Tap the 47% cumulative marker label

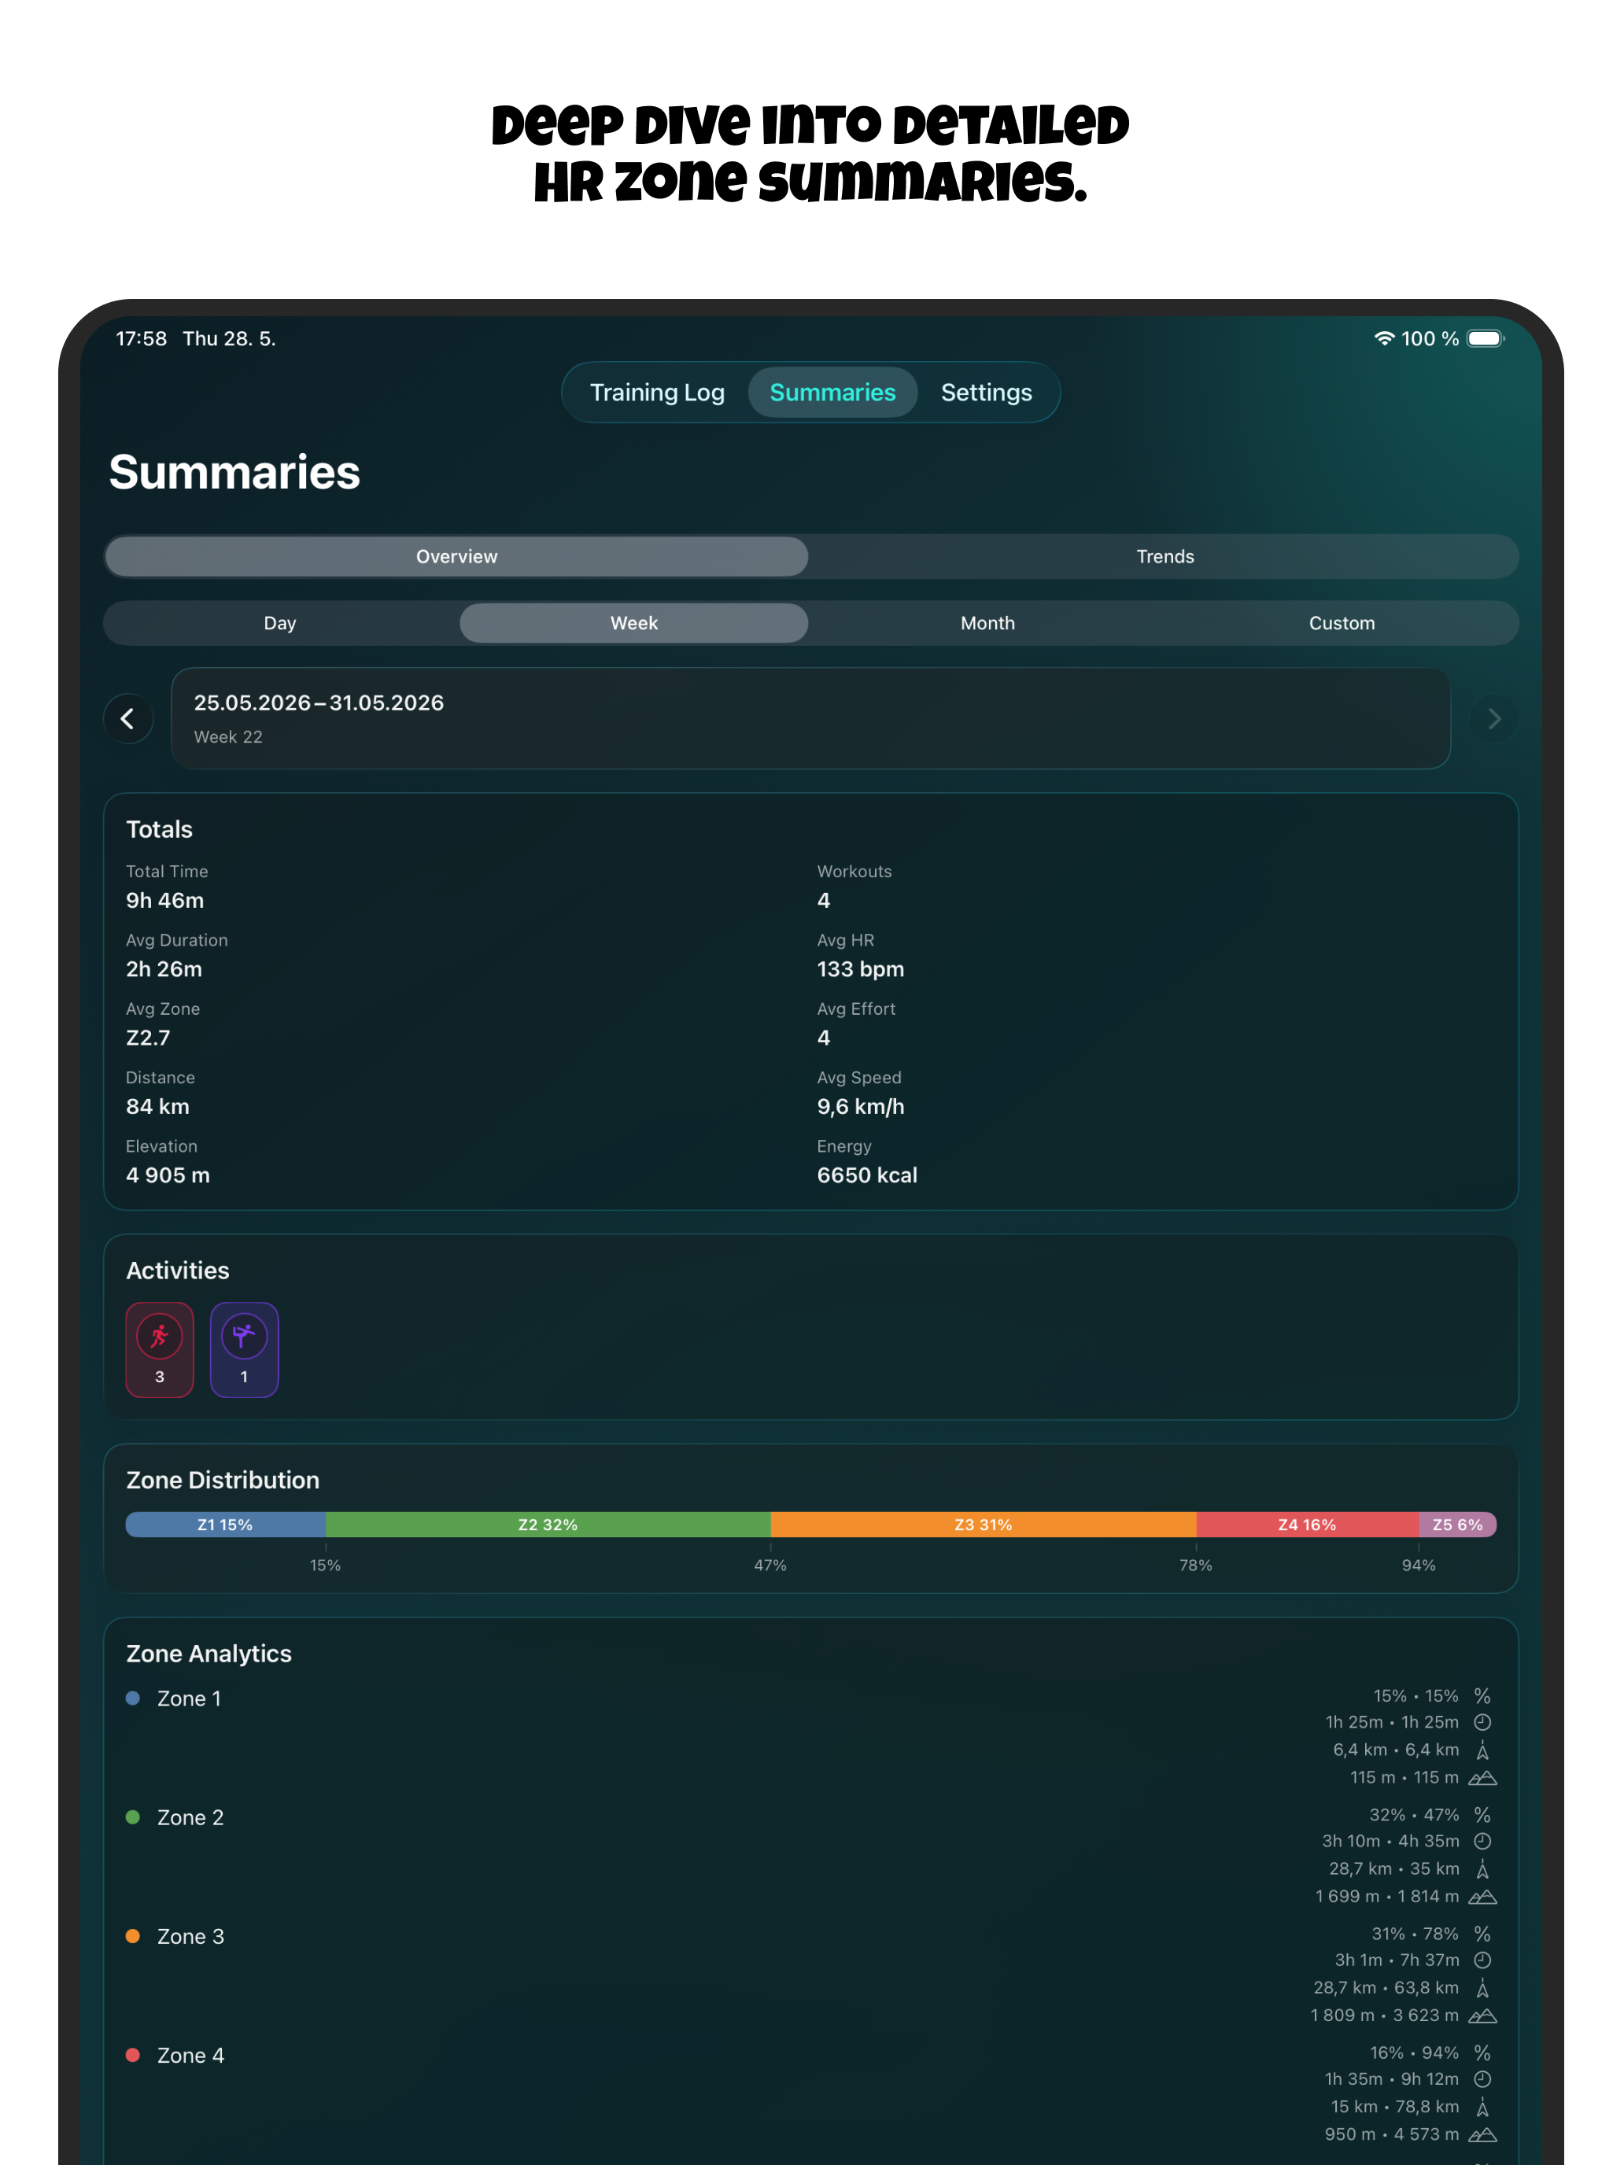click(770, 1566)
